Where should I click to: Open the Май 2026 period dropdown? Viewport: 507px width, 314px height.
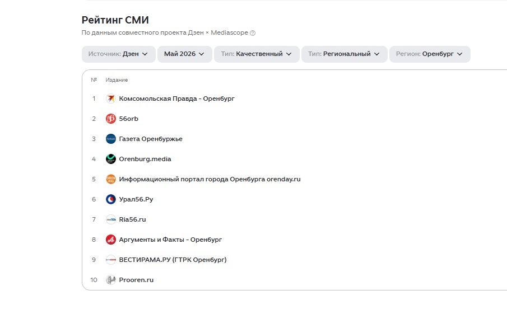pyautogui.click(x=185, y=54)
